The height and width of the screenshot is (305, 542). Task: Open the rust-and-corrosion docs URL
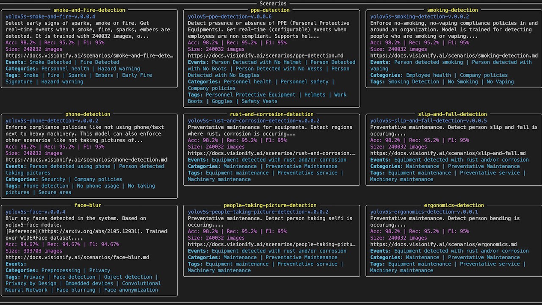pyautogui.click(x=272, y=153)
